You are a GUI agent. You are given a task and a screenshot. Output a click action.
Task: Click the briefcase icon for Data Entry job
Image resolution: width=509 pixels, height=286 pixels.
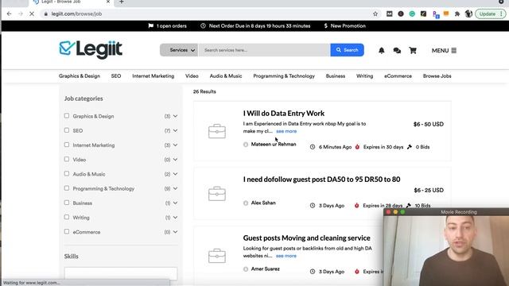click(217, 131)
